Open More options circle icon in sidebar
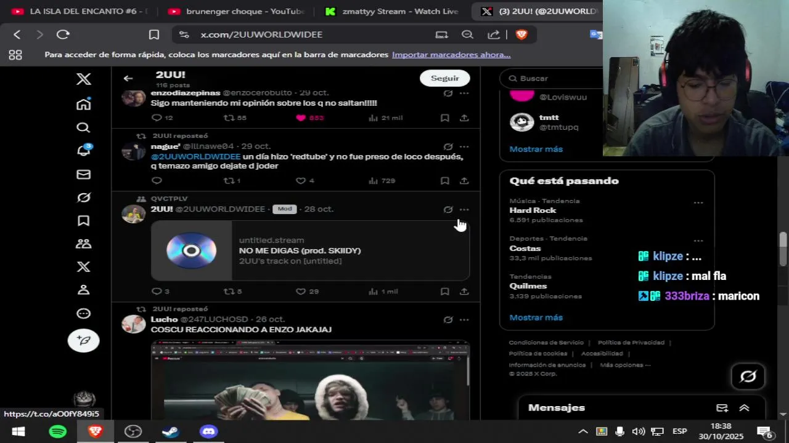 pos(83,314)
